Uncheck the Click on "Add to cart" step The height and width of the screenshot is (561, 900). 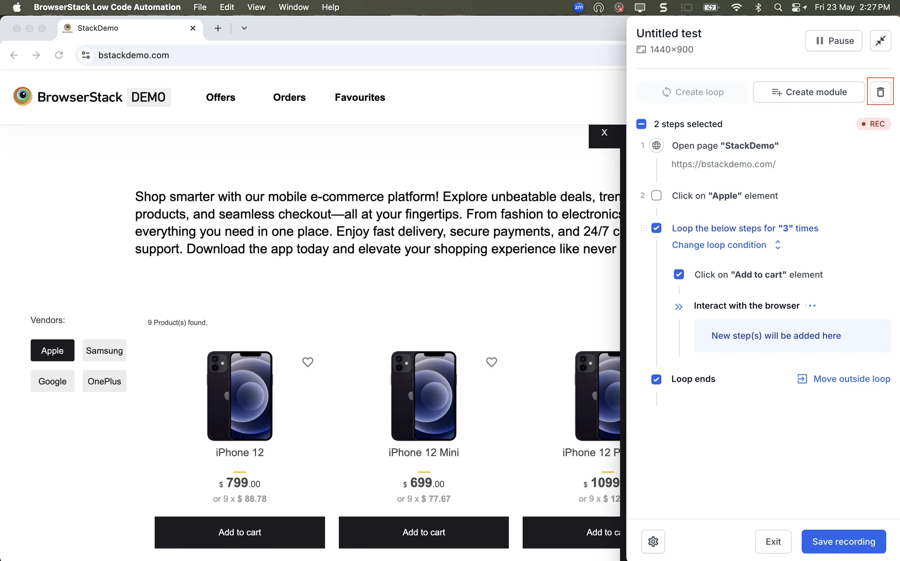pos(678,274)
